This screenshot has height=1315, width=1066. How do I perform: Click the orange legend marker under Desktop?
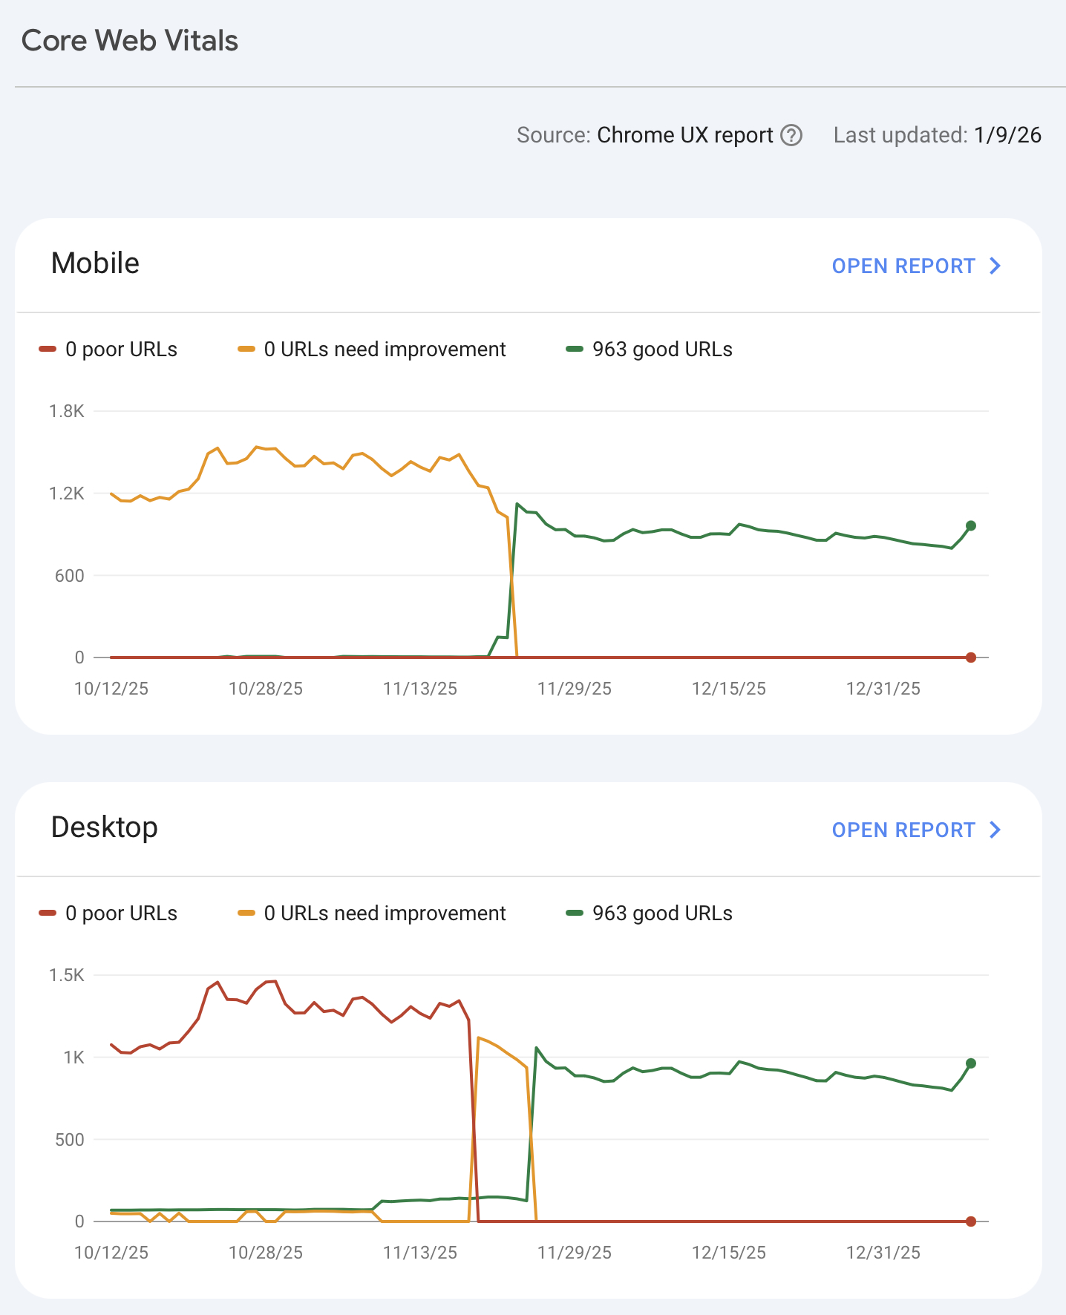pos(246,913)
